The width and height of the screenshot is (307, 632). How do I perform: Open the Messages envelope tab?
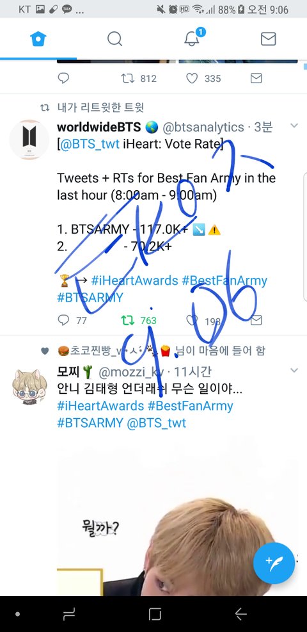(268, 39)
